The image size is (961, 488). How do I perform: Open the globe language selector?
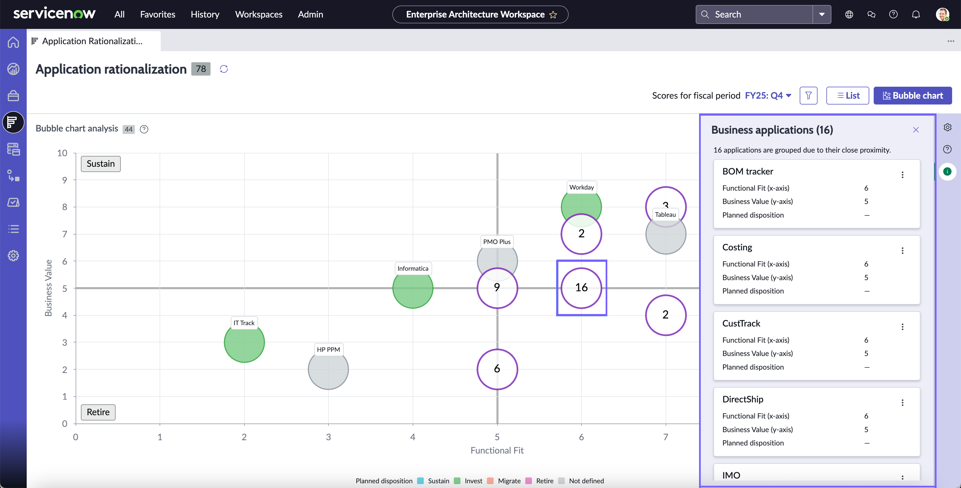pyautogui.click(x=849, y=14)
